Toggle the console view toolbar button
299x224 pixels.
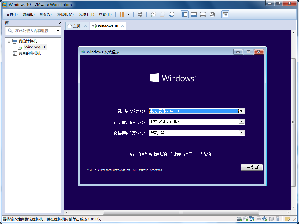225,14
